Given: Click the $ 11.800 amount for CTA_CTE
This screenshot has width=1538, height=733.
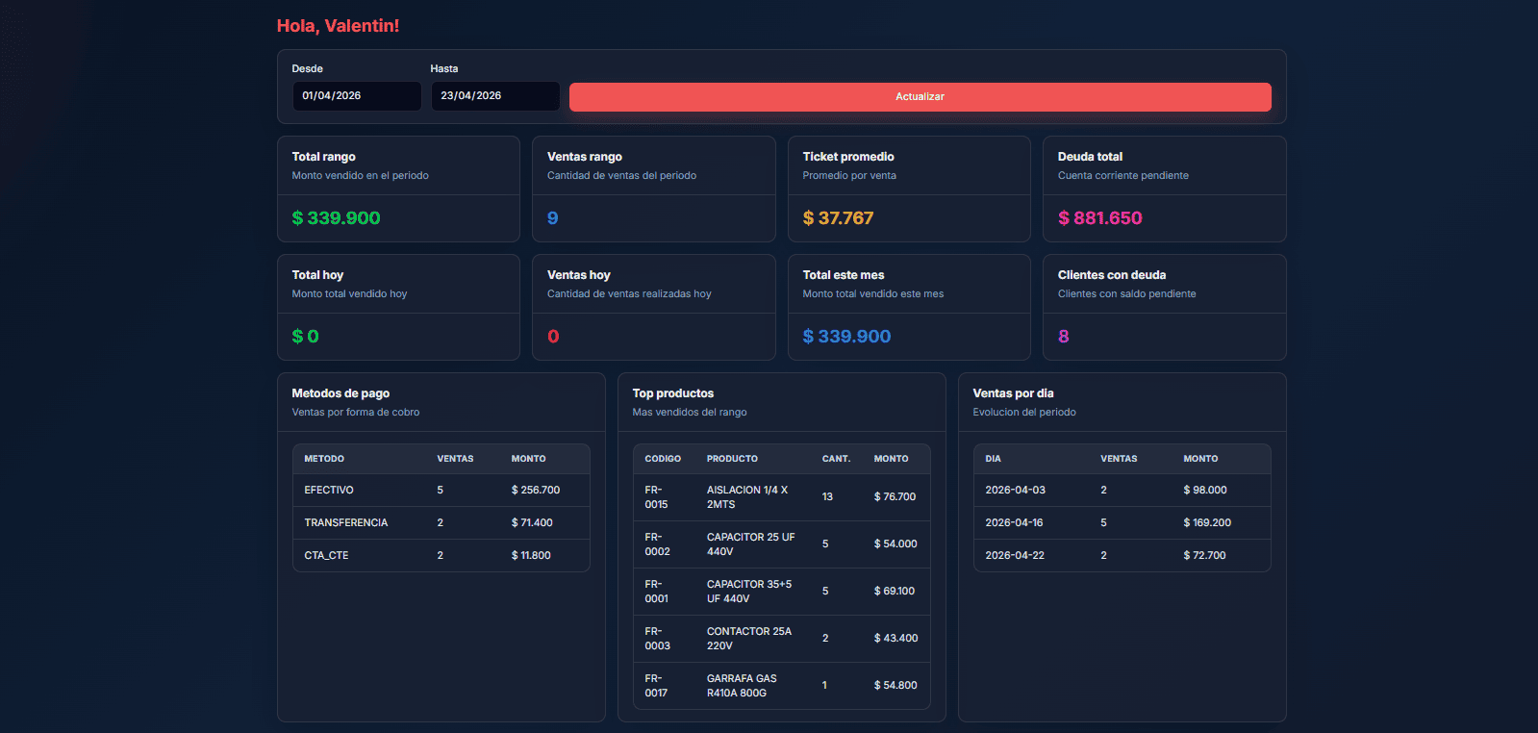Looking at the screenshot, I should coord(531,555).
